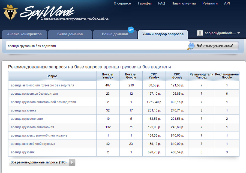Open query аренда грузовик
Viewport: 246px width, 173px height.
coord(23,152)
